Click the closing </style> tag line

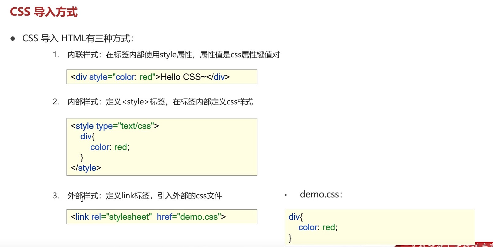(86, 168)
